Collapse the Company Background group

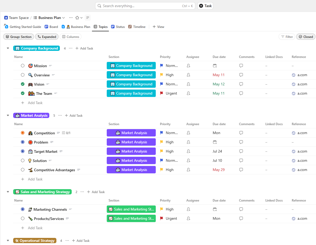coord(8,48)
